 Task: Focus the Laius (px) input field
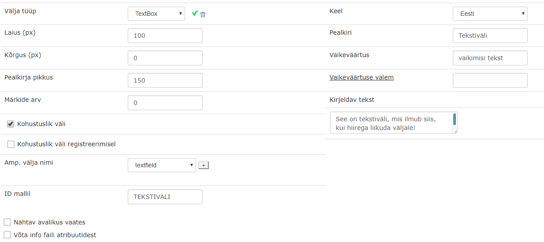165,36
